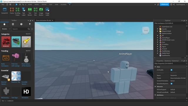
Task: Toggle the Archivable checkbox
Action: coord(172,70)
